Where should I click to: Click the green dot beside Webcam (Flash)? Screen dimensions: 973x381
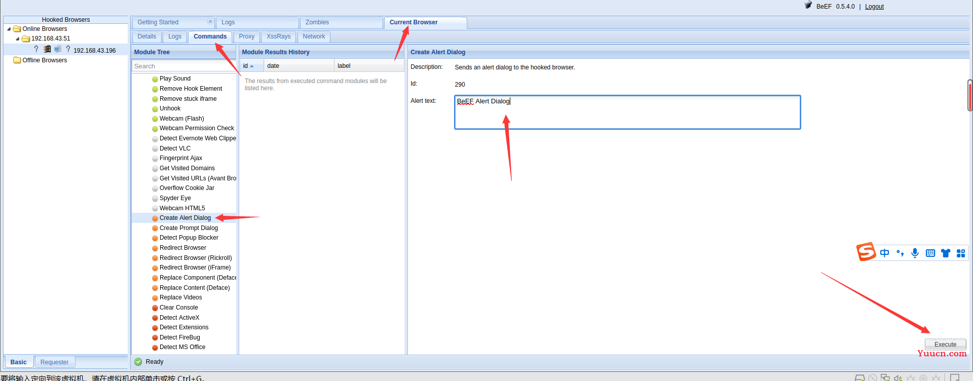click(155, 119)
